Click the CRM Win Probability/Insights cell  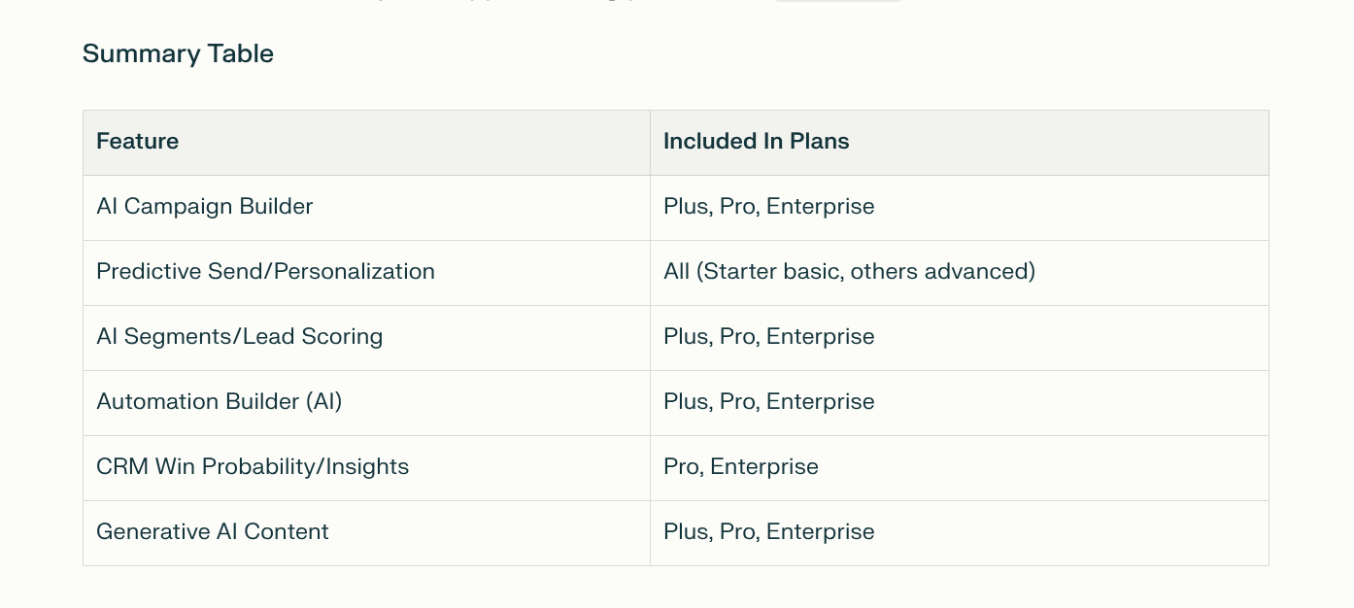coord(366,468)
